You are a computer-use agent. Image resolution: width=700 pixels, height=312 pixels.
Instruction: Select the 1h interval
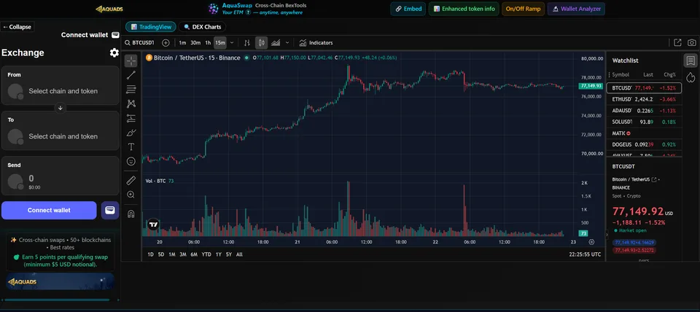(x=208, y=43)
